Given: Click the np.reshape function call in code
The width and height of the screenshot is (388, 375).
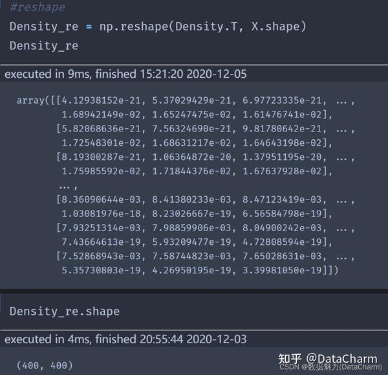Looking at the screenshot, I should pos(134,27).
